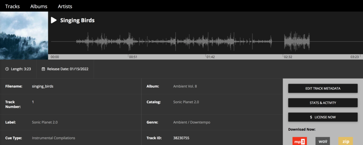Open the Tracks tab

pyautogui.click(x=12, y=6)
